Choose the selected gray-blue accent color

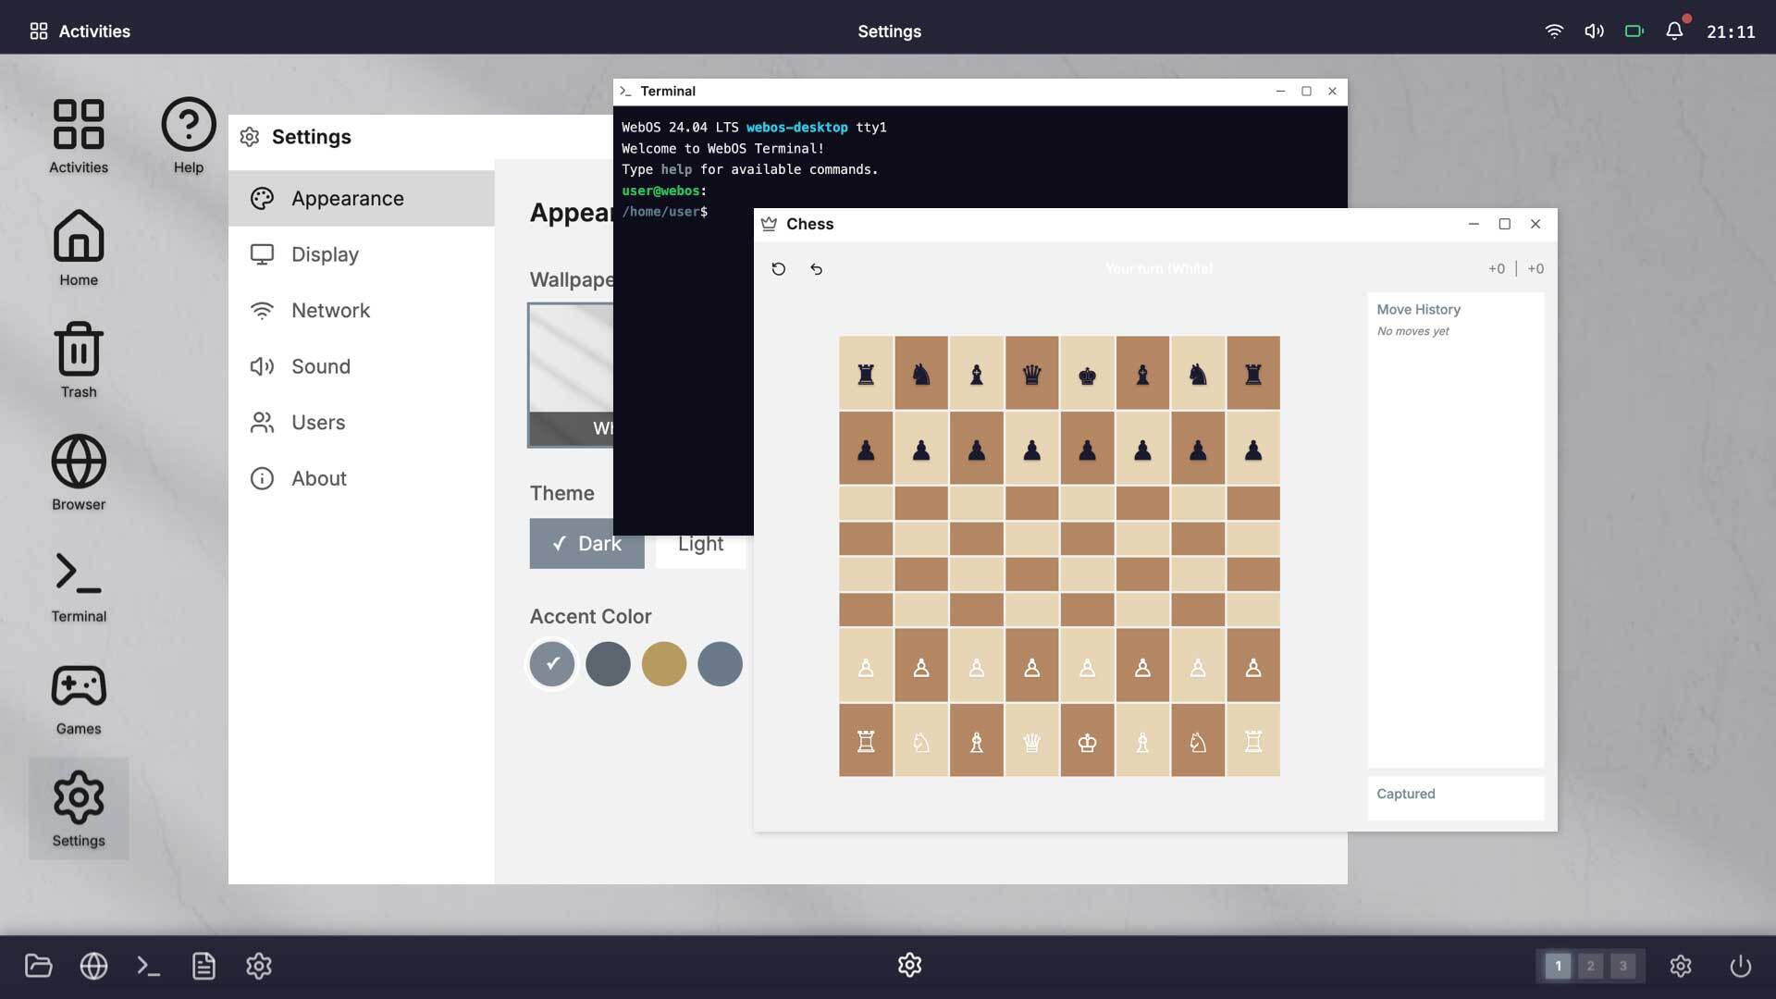(552, 663)
